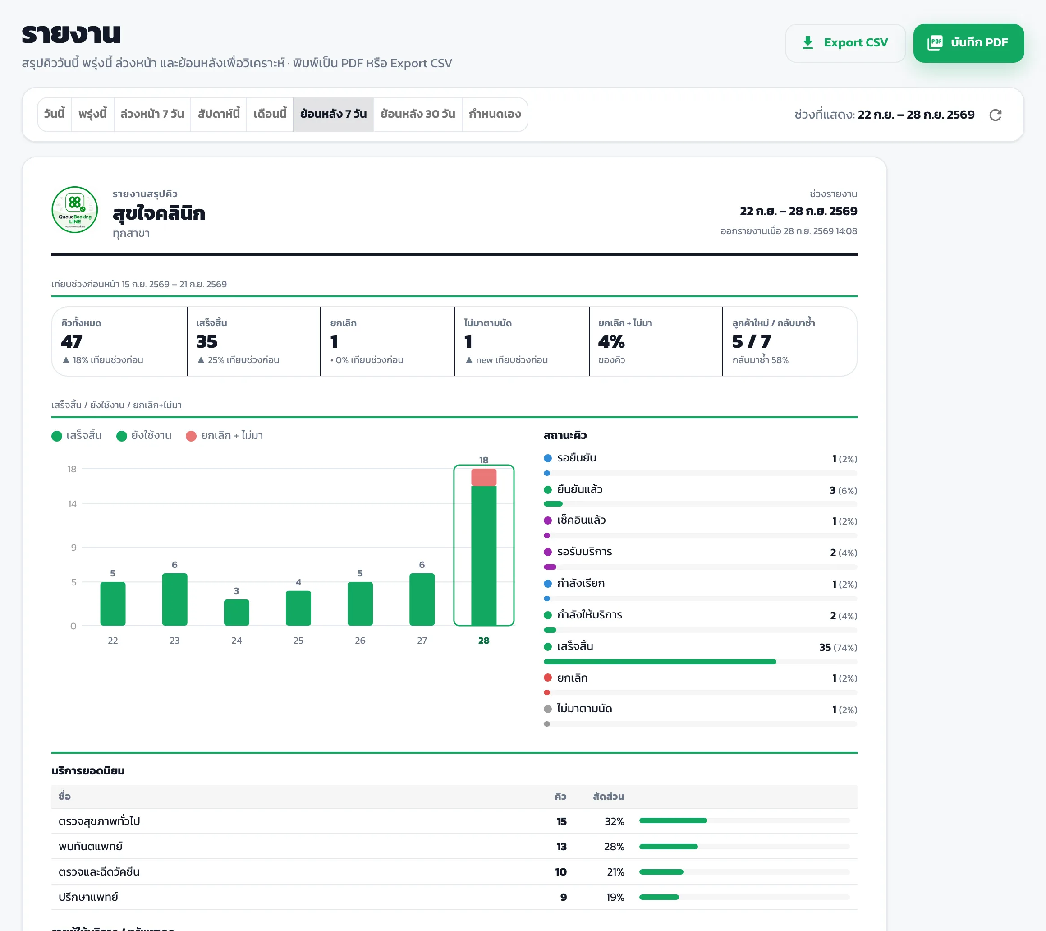The width and height of the screenshot is (1046, 931).
Task: Switch to the วันนี้ tab
Action: 54,114
